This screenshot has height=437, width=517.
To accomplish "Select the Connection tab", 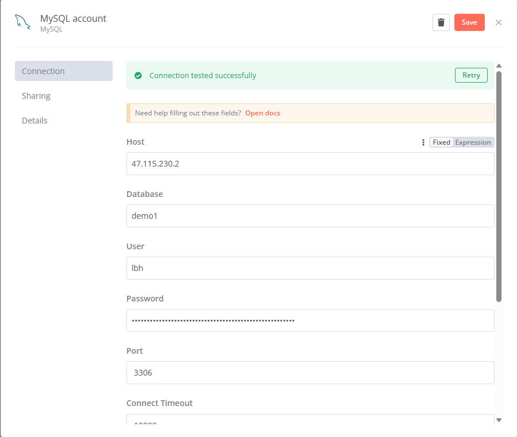I will (x=64, y=71).
